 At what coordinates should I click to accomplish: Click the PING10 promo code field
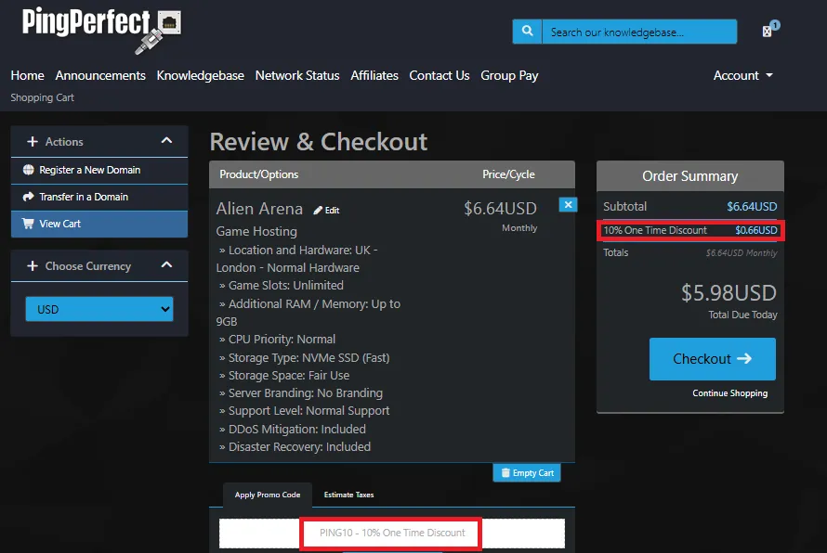pyautogui.click(x=392, y=533)
